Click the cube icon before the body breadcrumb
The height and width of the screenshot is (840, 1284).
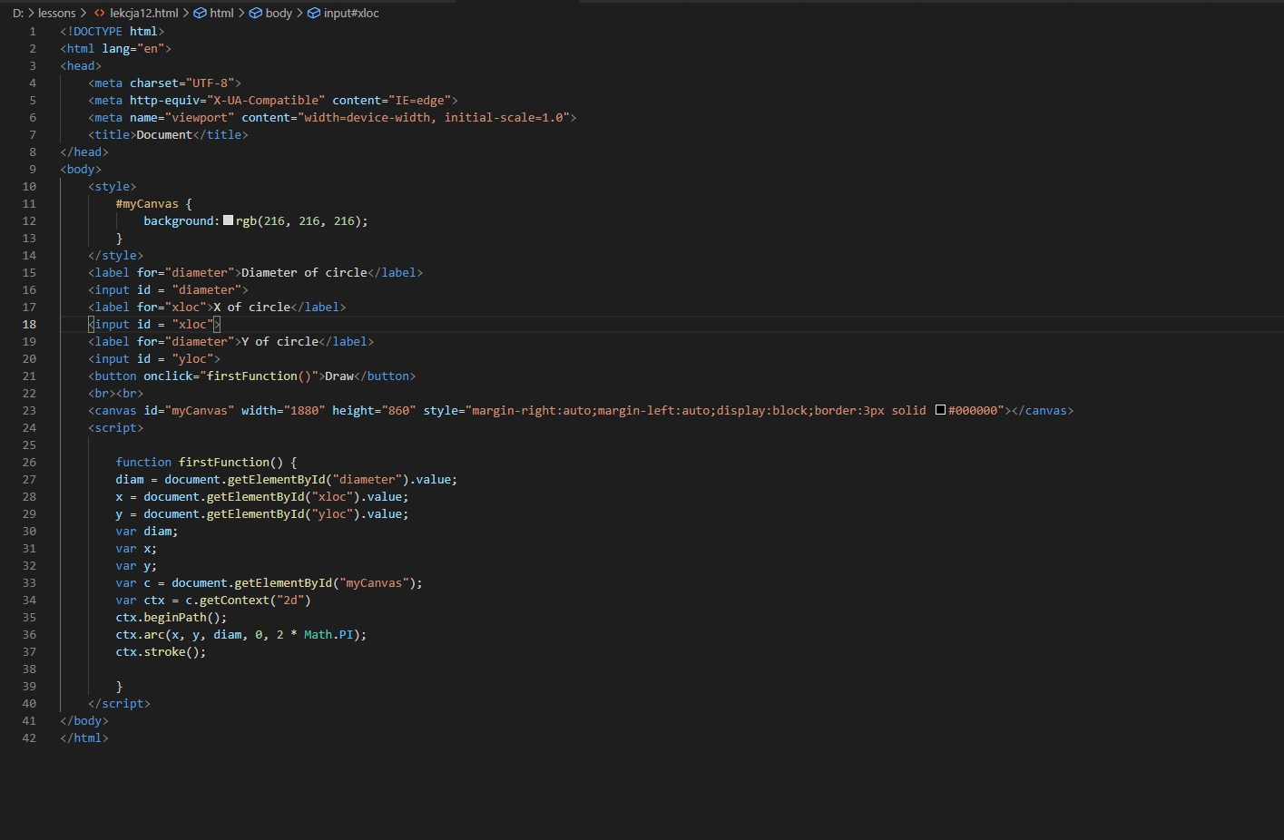256,14
